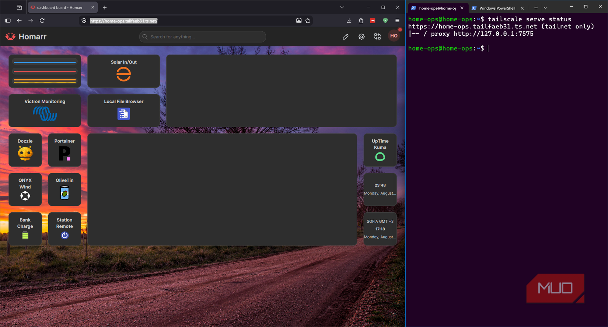The image size is (608, 327).
Task: Select the URL in the address bar
Action: [x=124, y=21]
